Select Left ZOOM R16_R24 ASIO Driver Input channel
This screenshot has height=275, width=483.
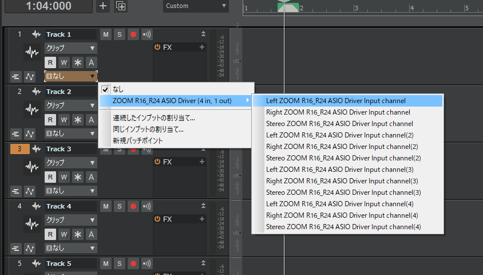(348, 101)
